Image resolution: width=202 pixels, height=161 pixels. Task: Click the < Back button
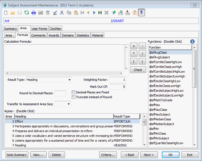[x=130, y=155]
